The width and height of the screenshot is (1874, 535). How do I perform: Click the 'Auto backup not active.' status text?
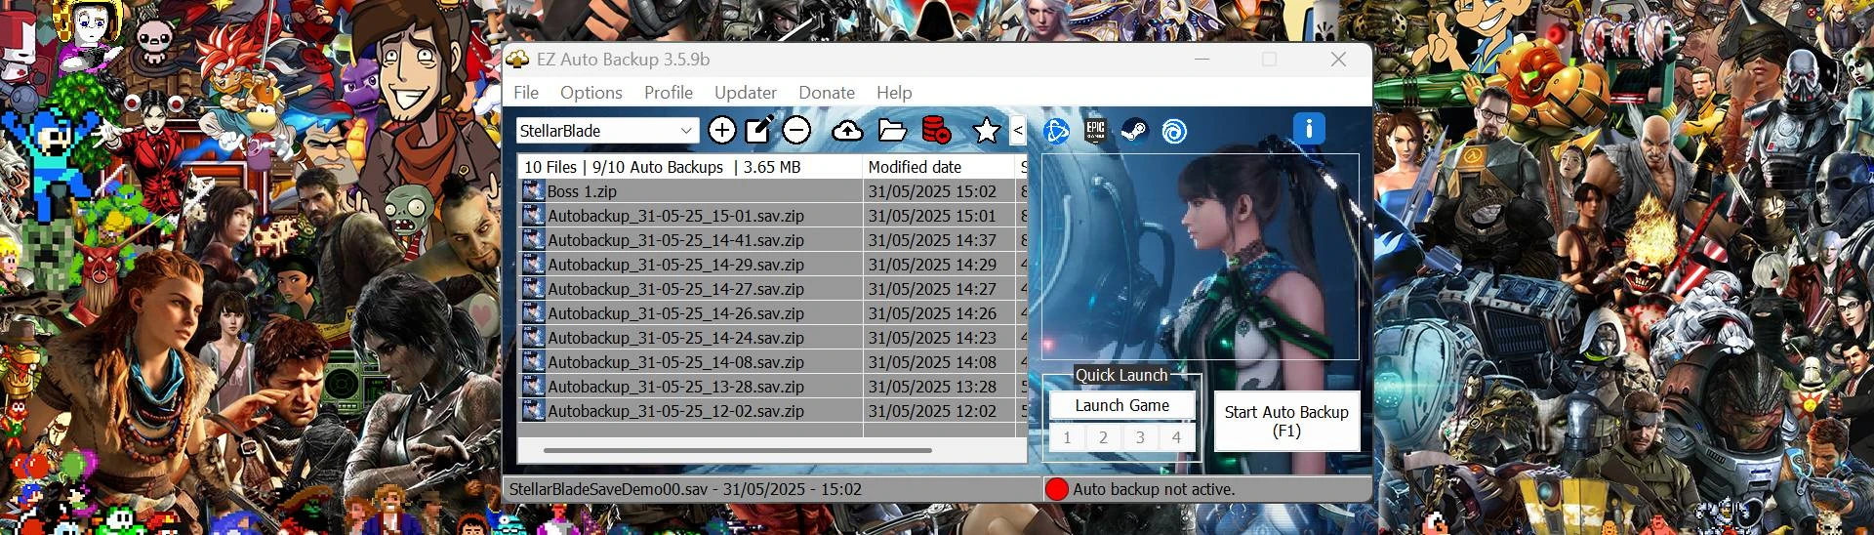[1154, 489]
